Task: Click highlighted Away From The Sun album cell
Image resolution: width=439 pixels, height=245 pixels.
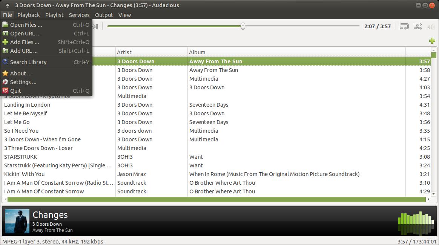Action: coord(216,61)
